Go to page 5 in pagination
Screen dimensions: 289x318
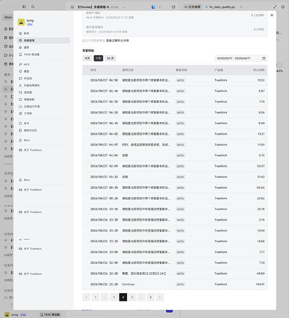tap(132, 297)
